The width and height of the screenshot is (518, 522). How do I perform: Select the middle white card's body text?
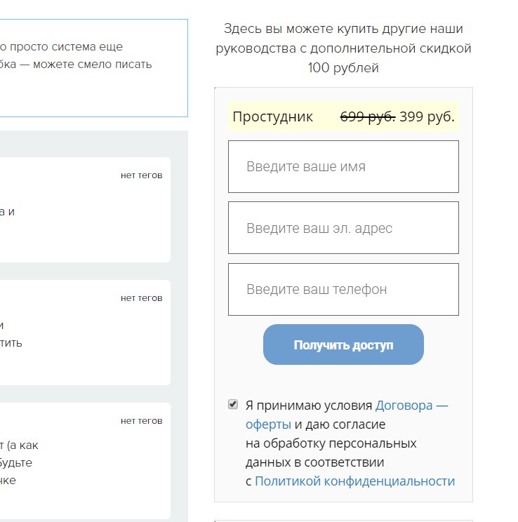click(11, 335)
